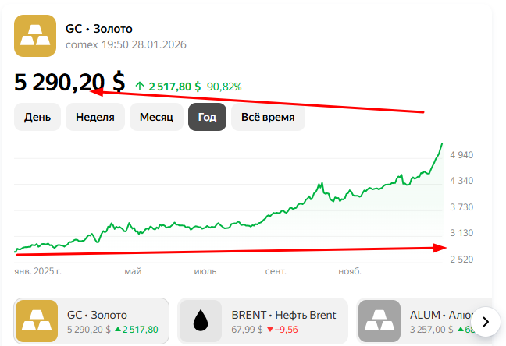The height and width of the screenshot is (346, 506).
Task: Click the gold icon in GC card
Action: pos(36,321)
